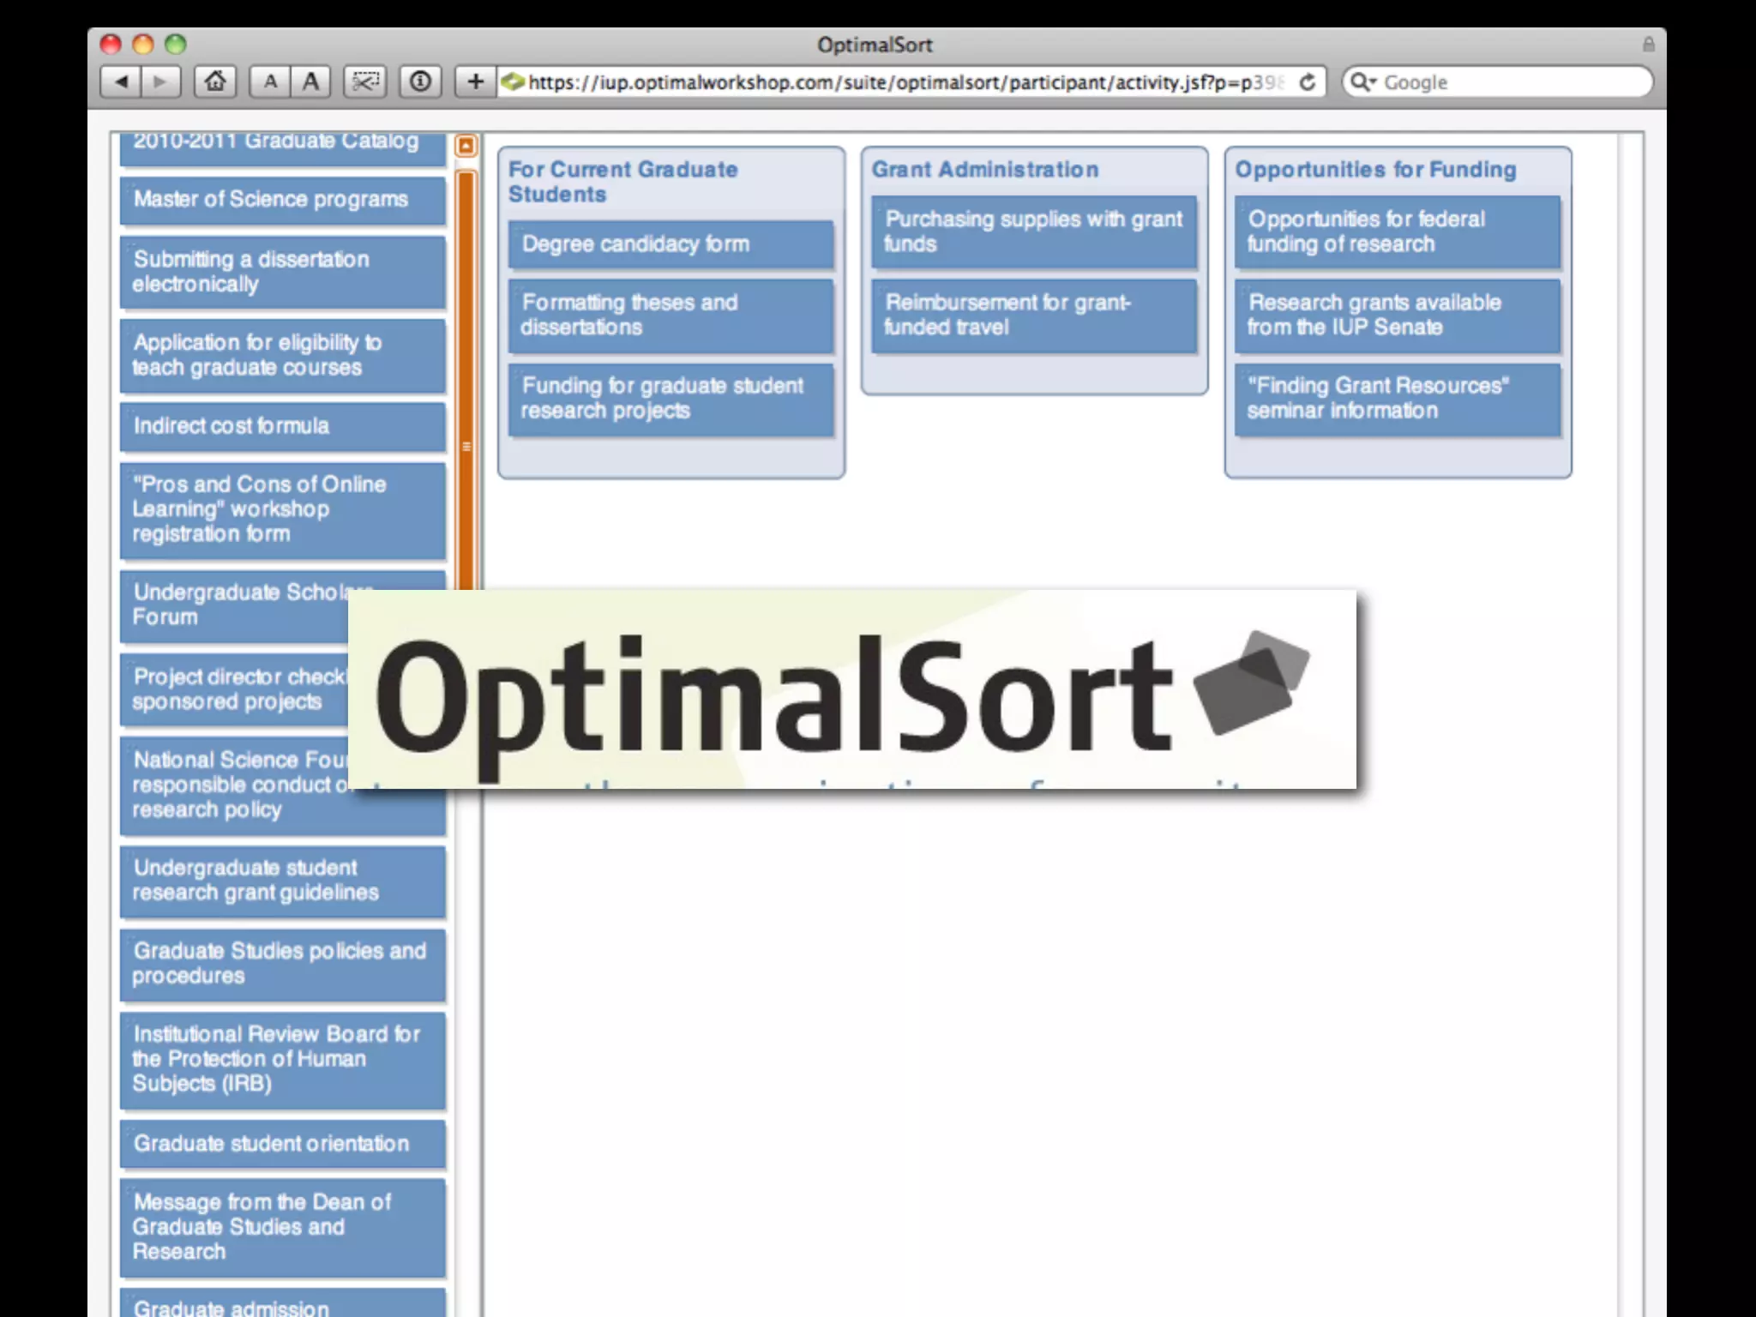Viewport: 1756px width, 1317px height.
Task: Select the "Degree candidacy form" card
Action: [x=671, y=244]
